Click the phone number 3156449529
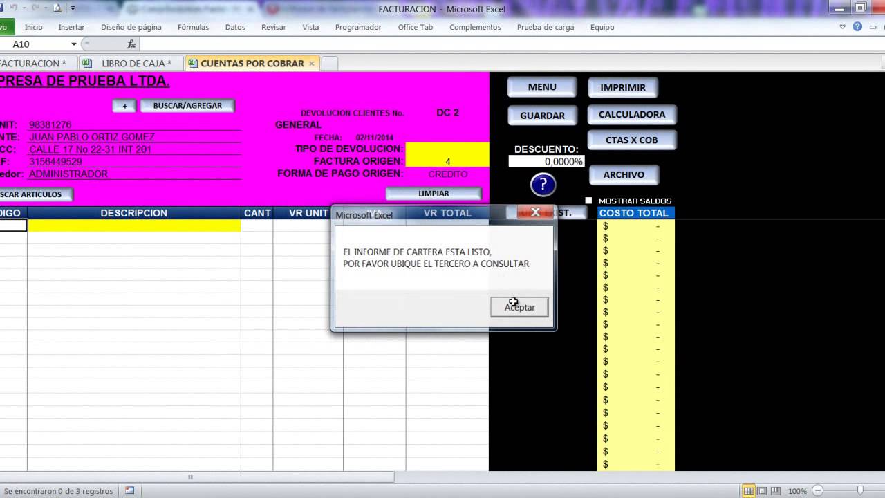The width and height of the screenshot is (885, 498). point(55,162)
